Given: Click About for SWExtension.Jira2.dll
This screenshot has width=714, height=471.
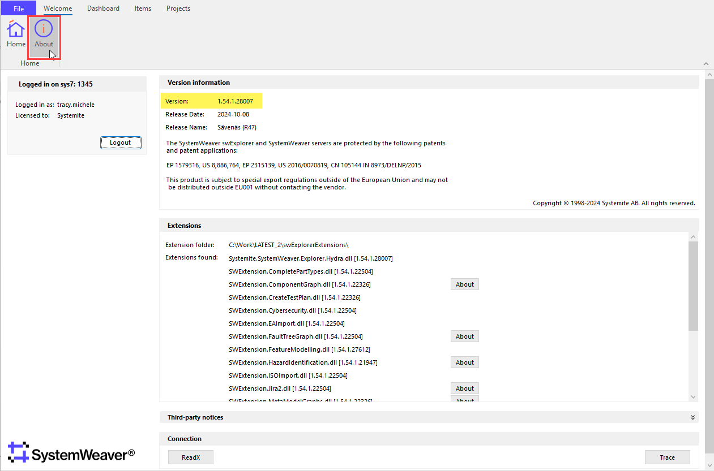Looking at the screenshot, I should [465, 388].
